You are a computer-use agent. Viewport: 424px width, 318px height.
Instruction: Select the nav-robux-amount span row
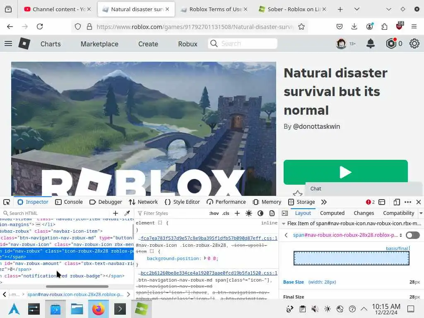[x=67, y=266]
